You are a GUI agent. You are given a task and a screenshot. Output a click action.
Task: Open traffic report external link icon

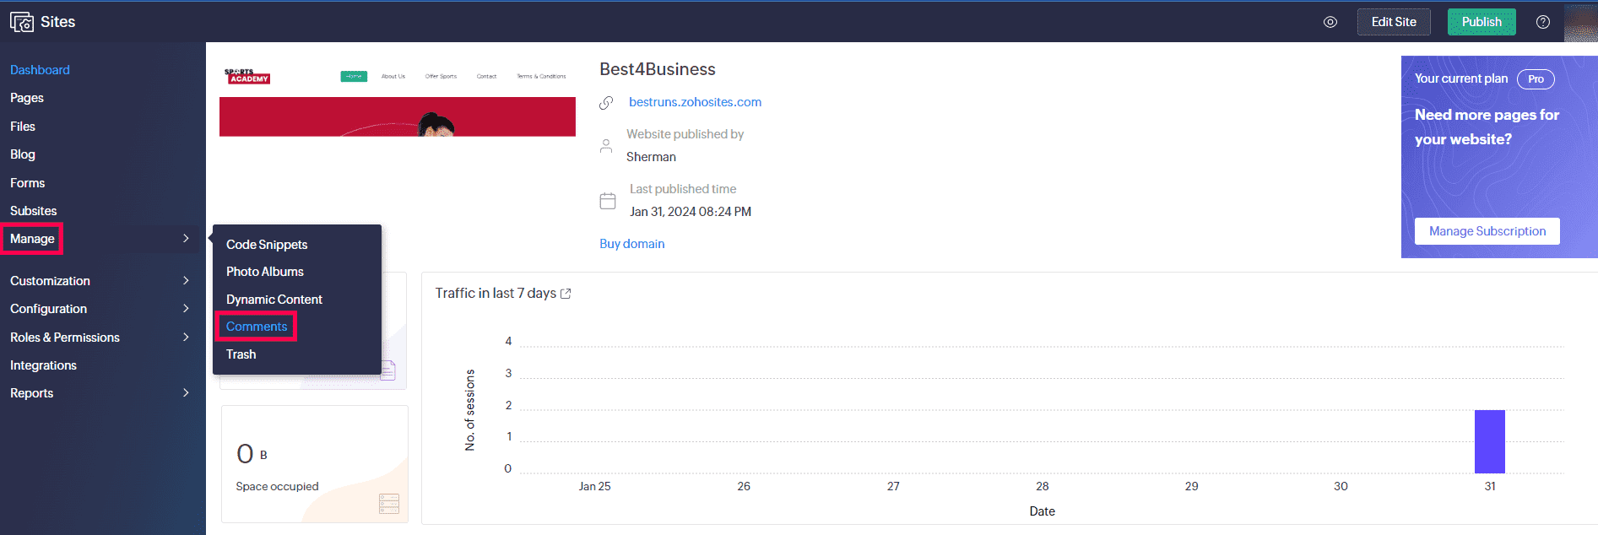click(566, 294)
